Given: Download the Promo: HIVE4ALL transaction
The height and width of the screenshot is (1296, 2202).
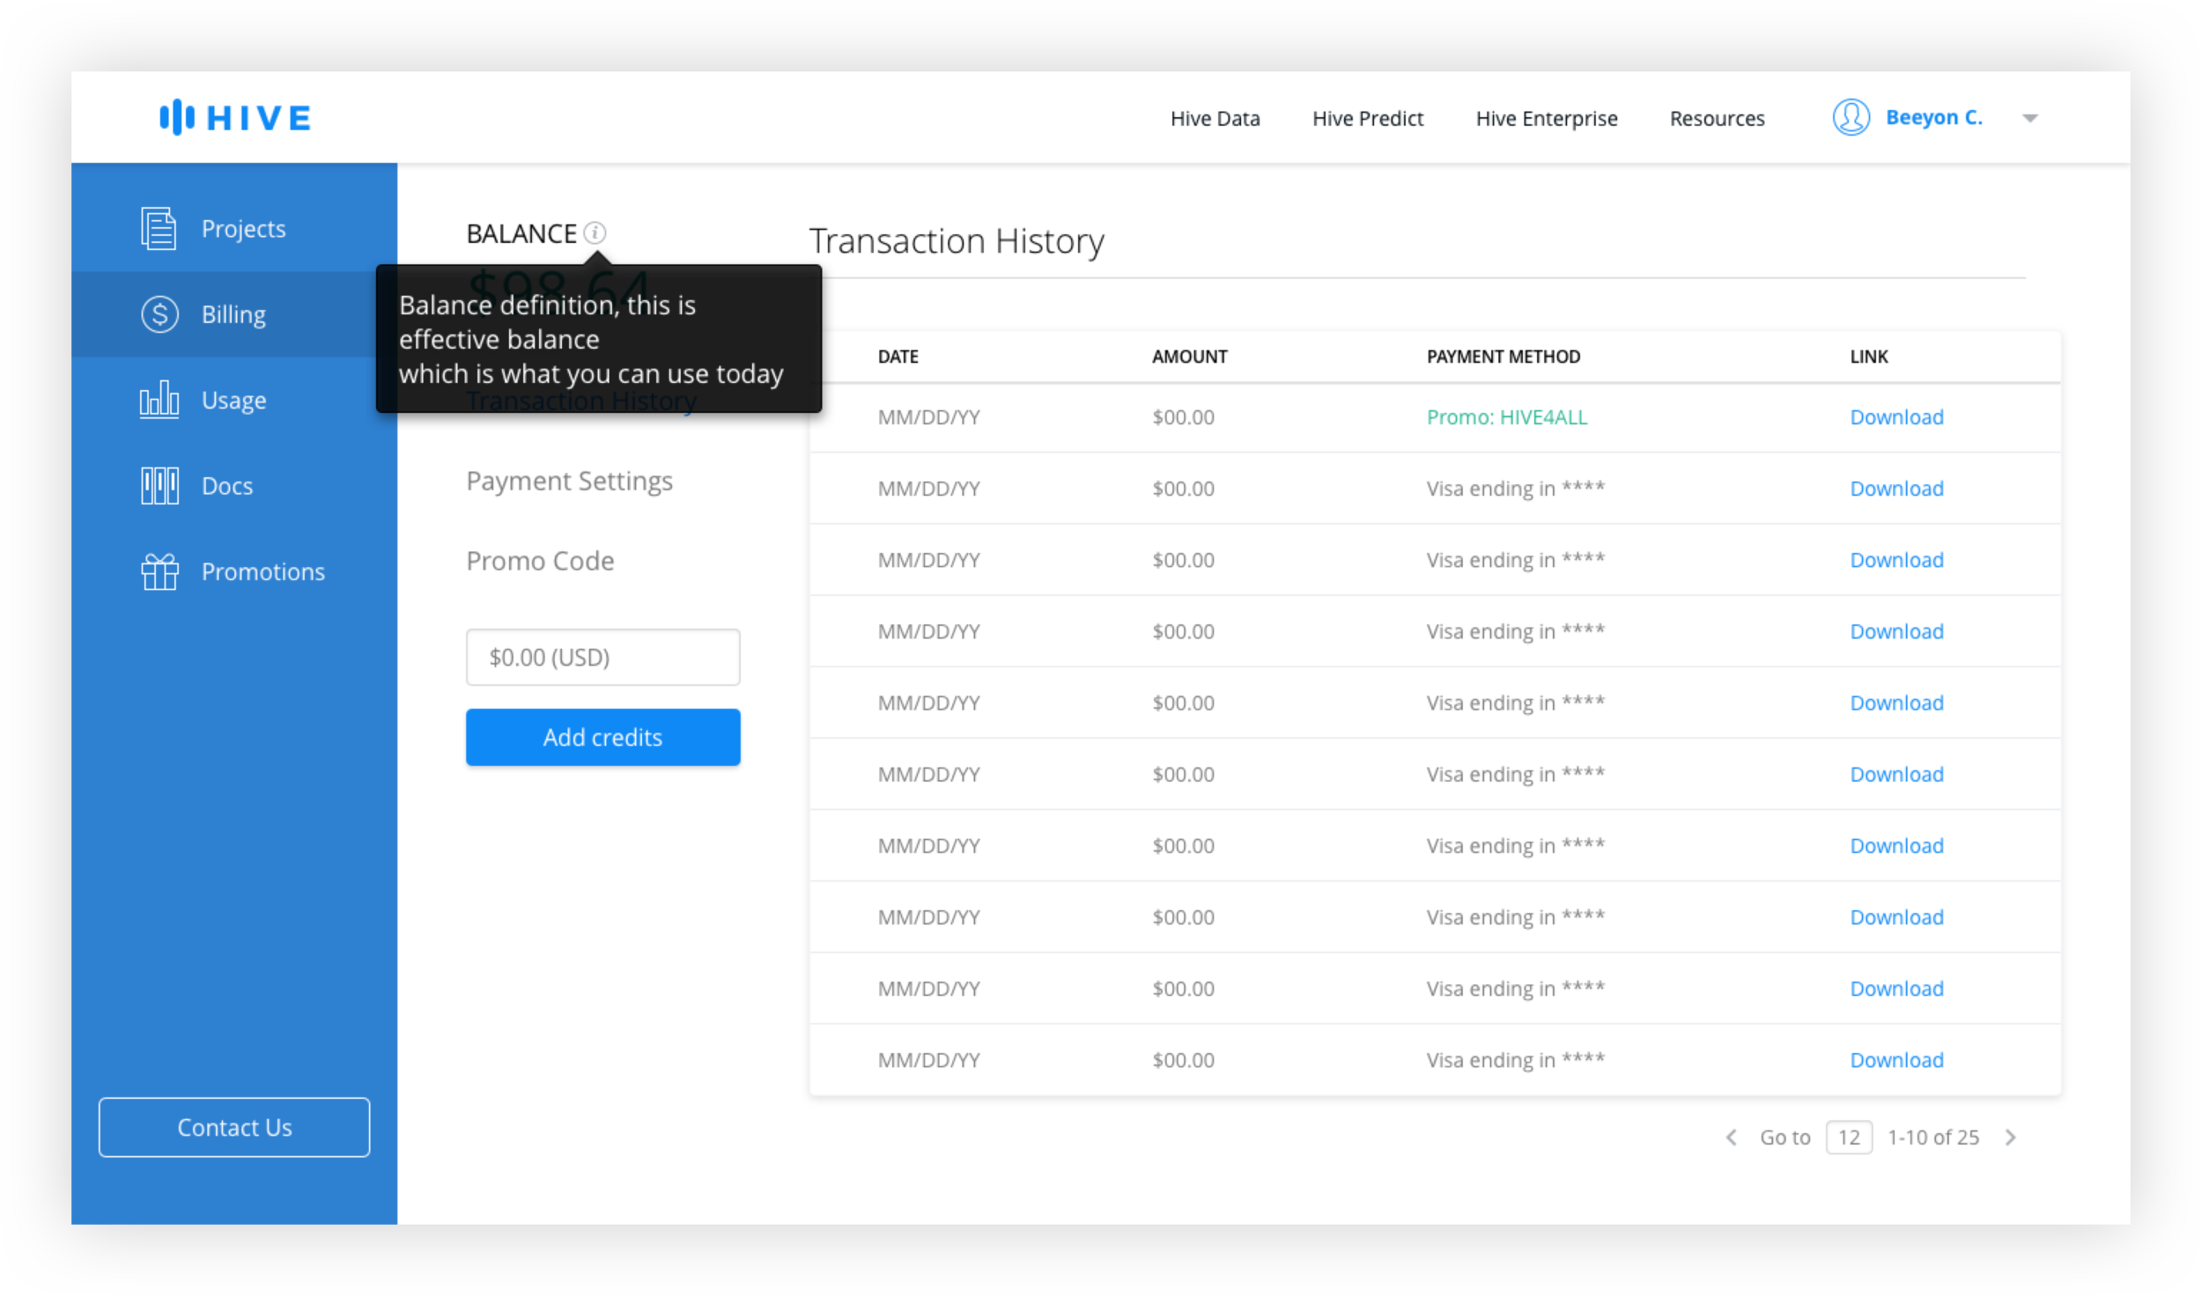Looking at the screenshot, I should [1895, 417].
